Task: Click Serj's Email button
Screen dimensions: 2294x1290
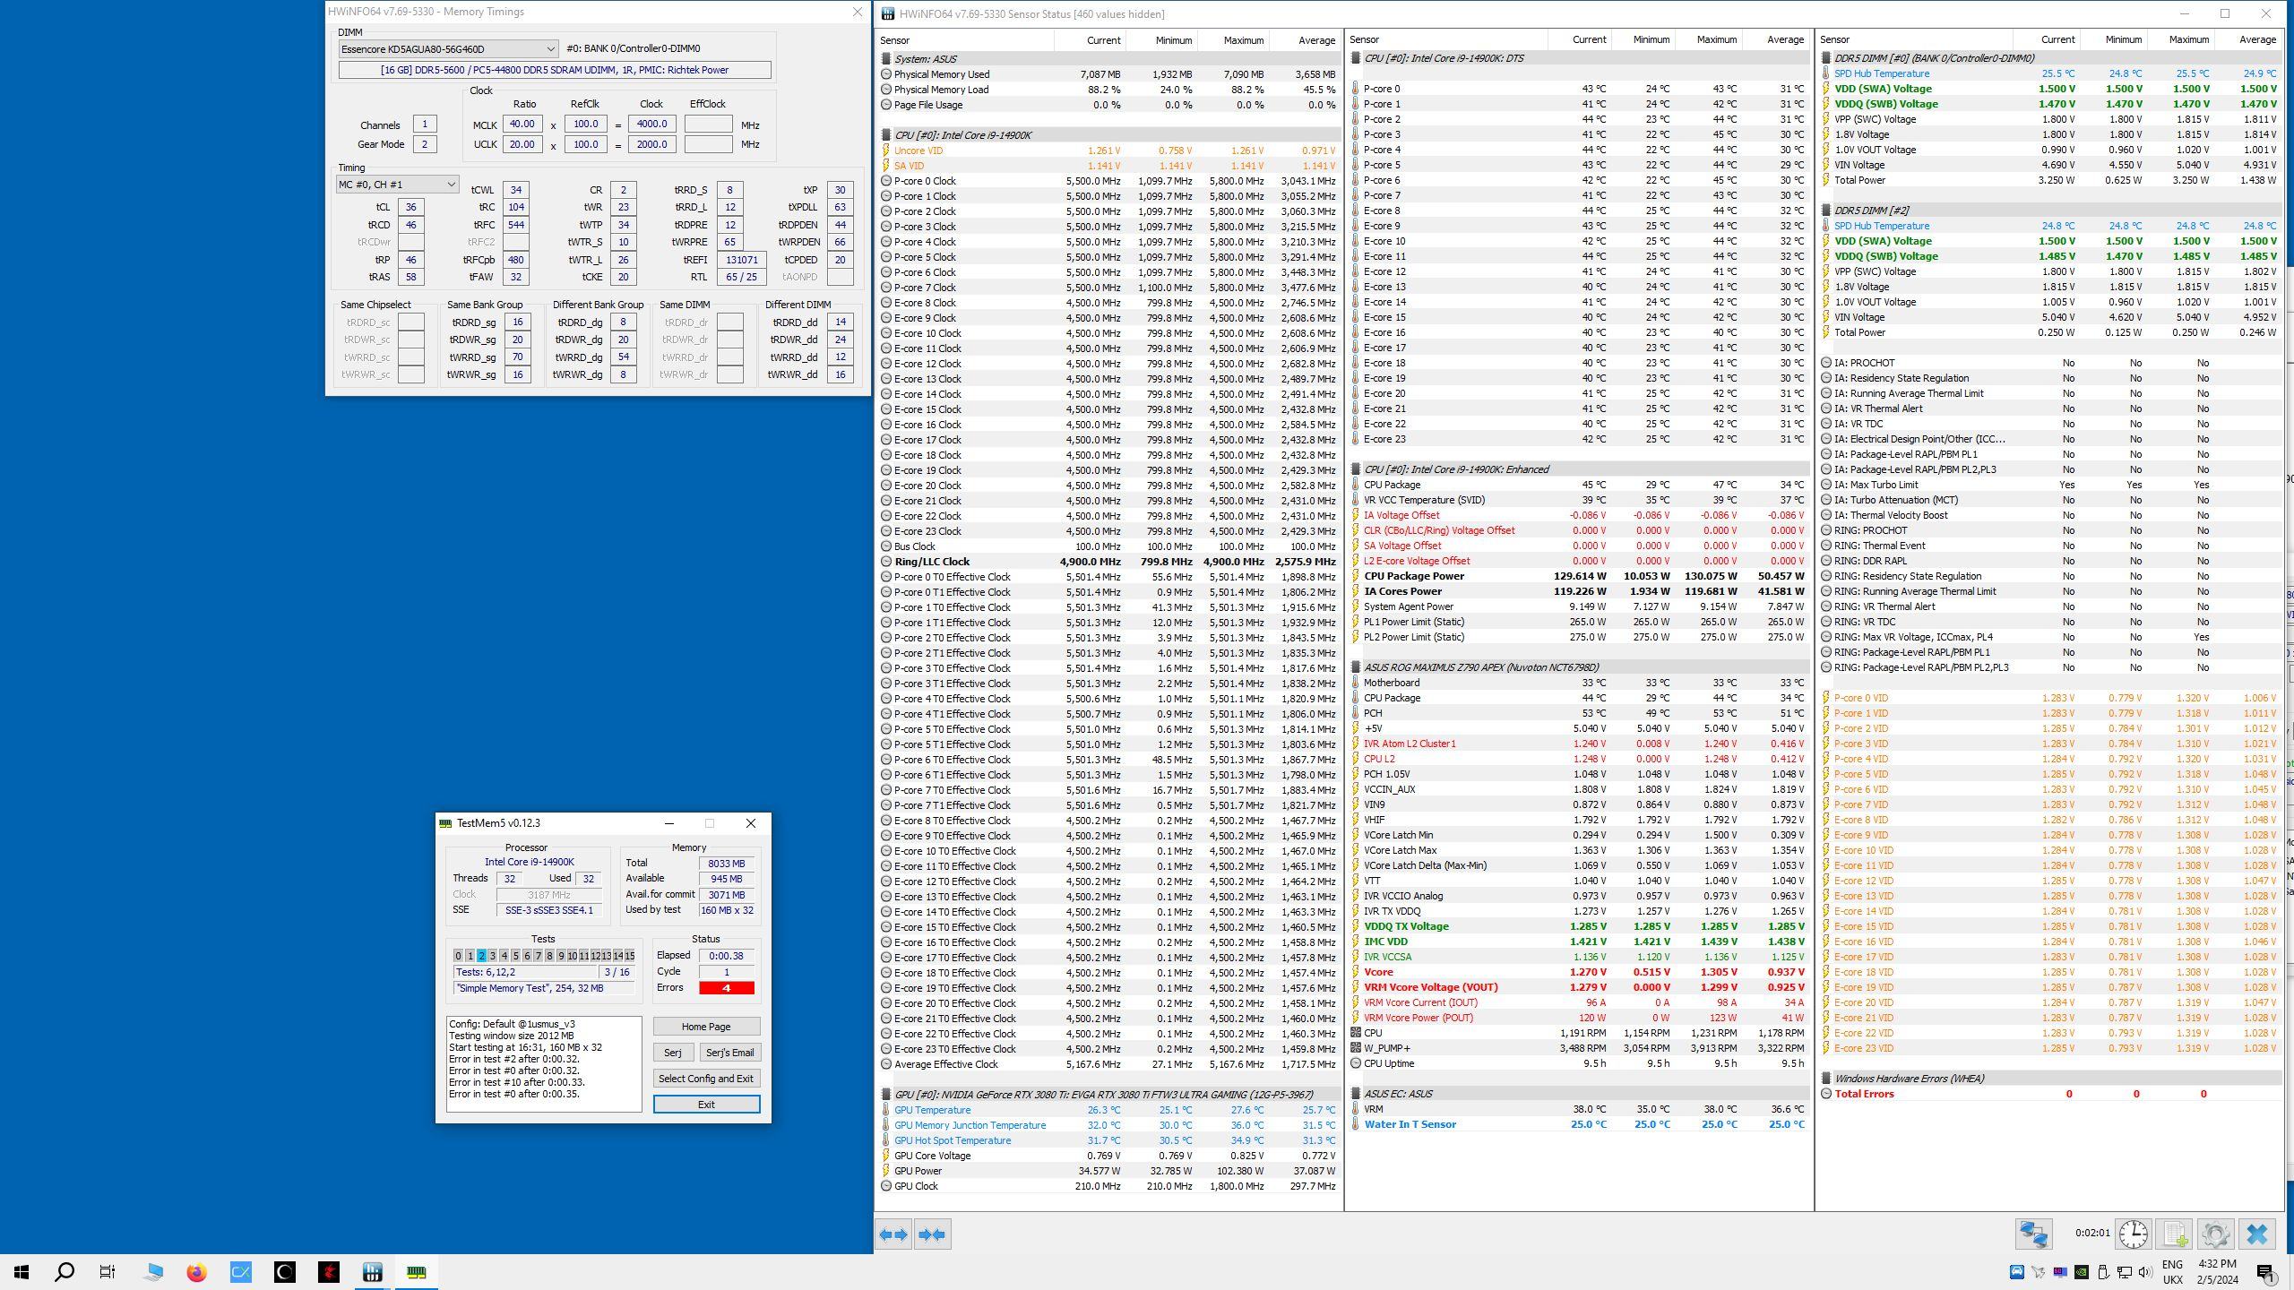Action: (729, 1053)
